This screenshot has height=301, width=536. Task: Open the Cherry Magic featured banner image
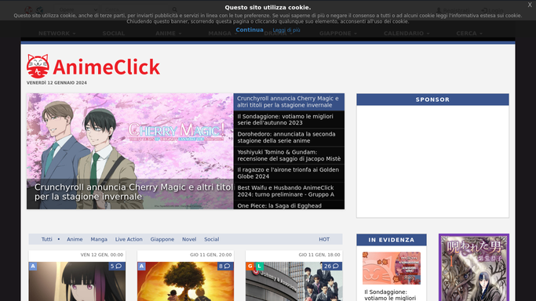point(130,151)
